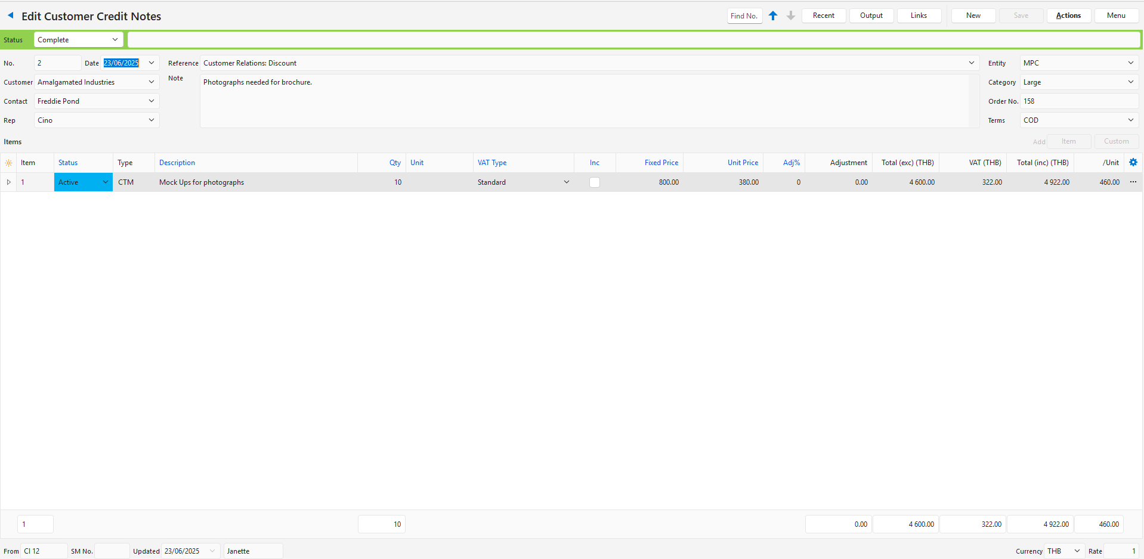
Task: Expand item row 1 with triangle arrow
Action: (x=8, y=182)
